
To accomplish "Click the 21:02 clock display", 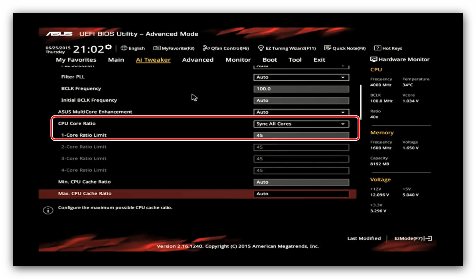I will tap(89, 49).
